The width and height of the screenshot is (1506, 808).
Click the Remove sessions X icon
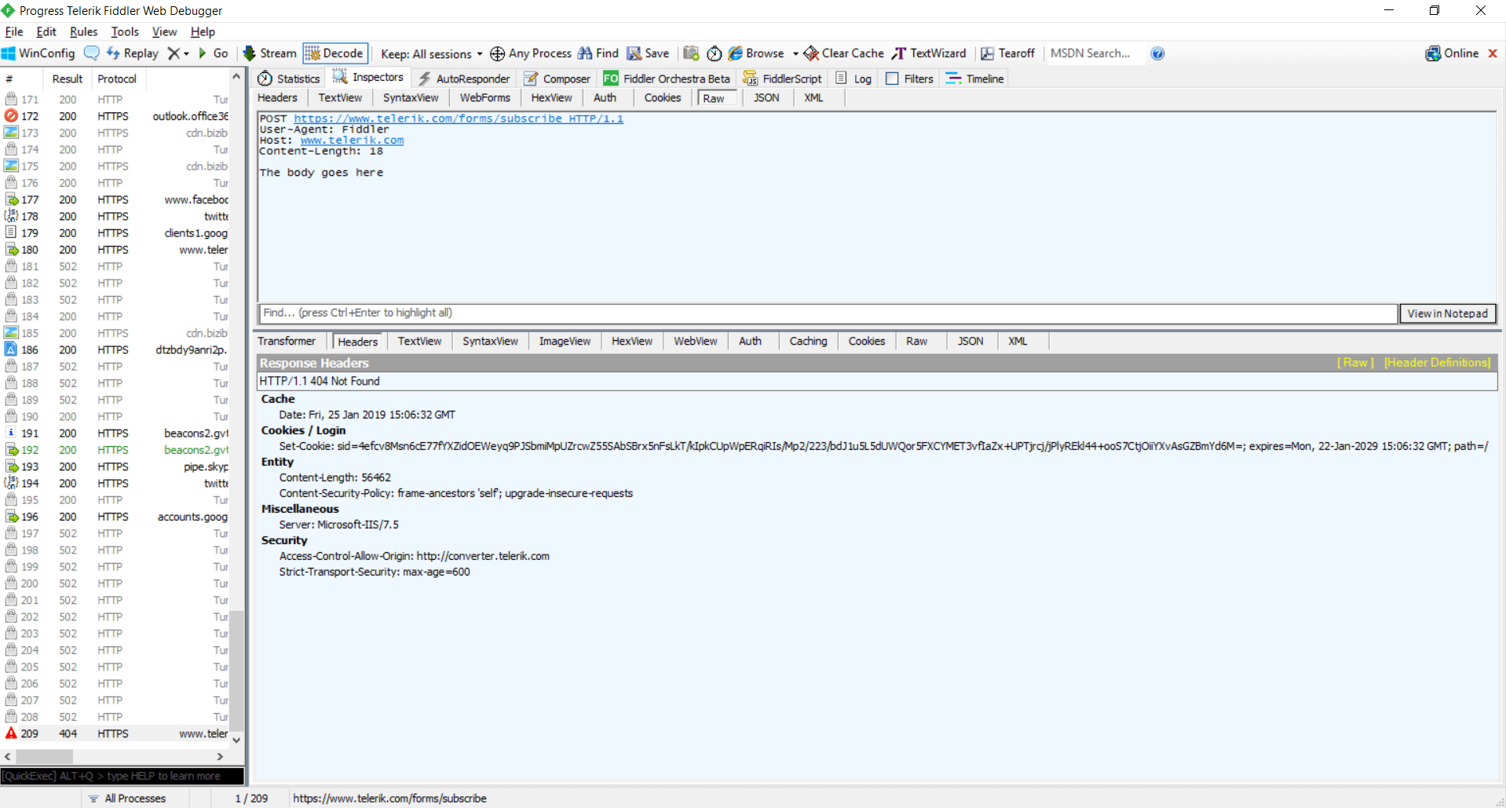click(x=174, y=53)
